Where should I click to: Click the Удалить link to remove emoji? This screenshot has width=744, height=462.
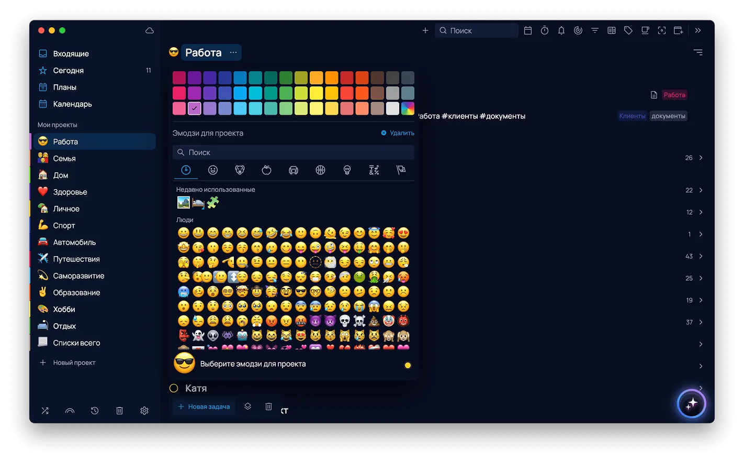click(398, 133)
